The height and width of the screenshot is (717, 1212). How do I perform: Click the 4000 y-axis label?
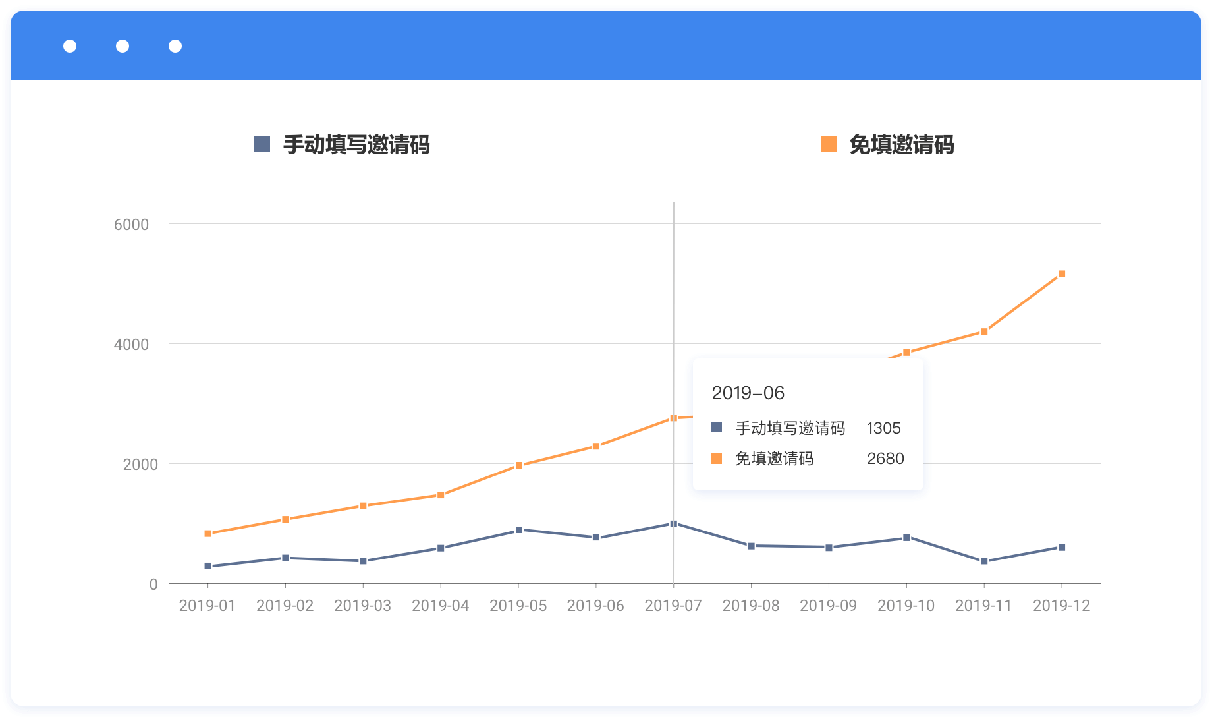tap(132, 345)
